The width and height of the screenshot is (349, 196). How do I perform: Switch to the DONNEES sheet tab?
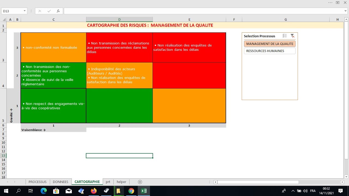pyautogui.click(x=61, y=182)
